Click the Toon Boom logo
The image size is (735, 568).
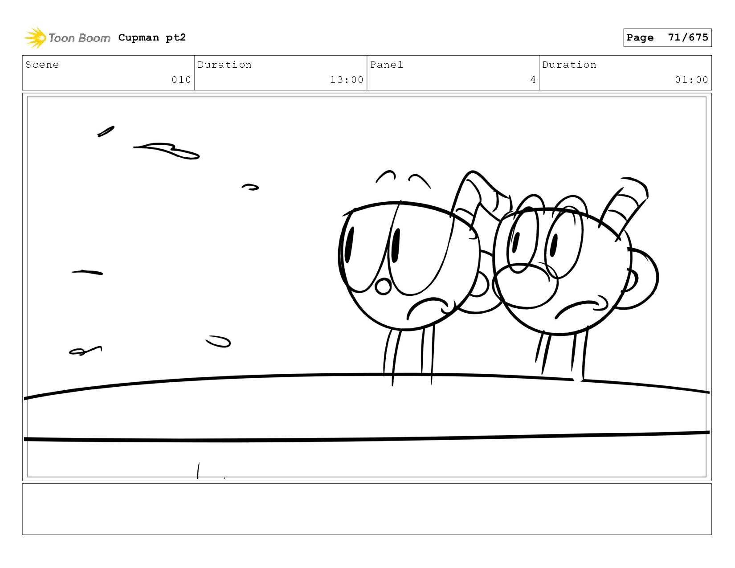(x=67, y=38)
